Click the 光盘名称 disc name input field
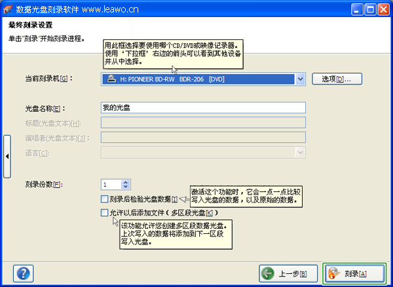 pos(203,107)
